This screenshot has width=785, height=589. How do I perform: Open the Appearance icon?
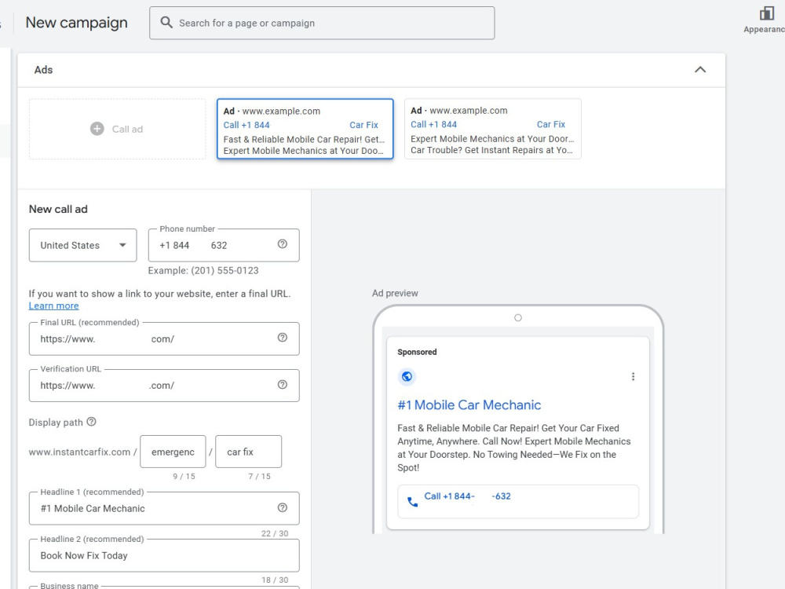[766, 13]
